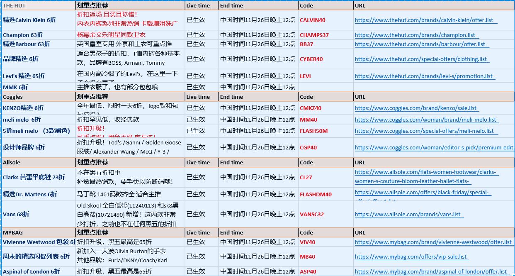The image size is (515, 276).
Task: Select the 马丁靴 1461码数齐全 cell
Action: (130, 194)
